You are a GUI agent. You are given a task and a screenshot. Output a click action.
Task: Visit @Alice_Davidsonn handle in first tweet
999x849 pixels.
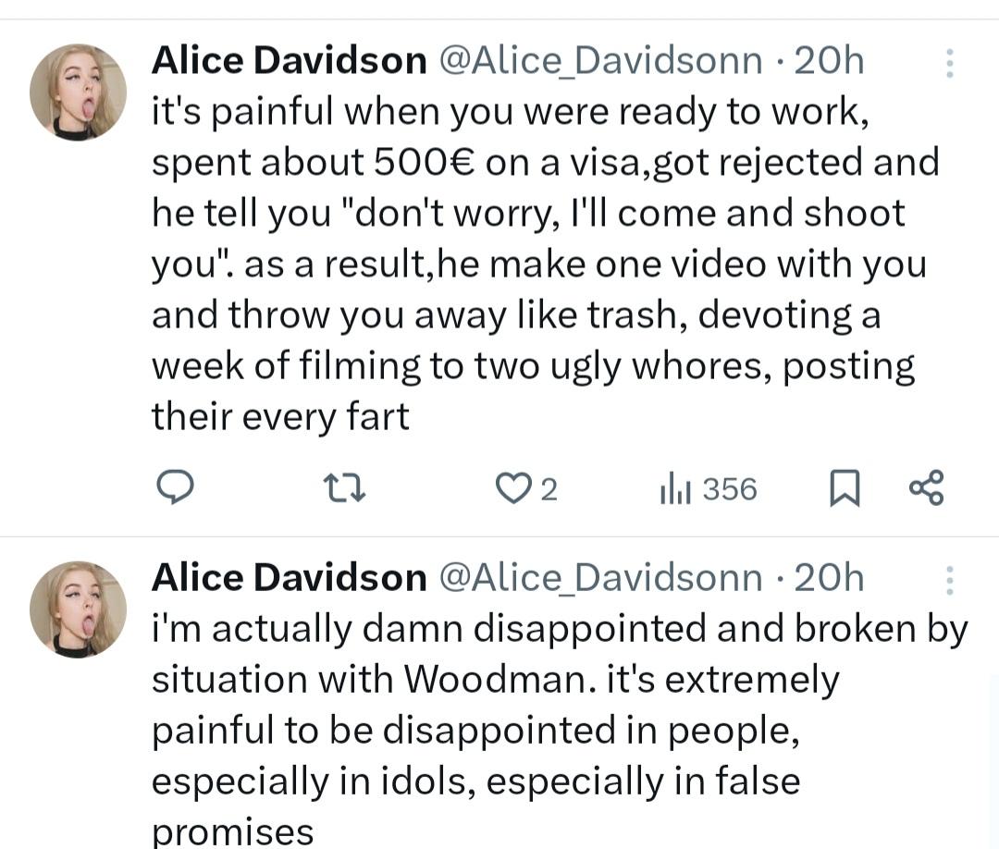599,61
